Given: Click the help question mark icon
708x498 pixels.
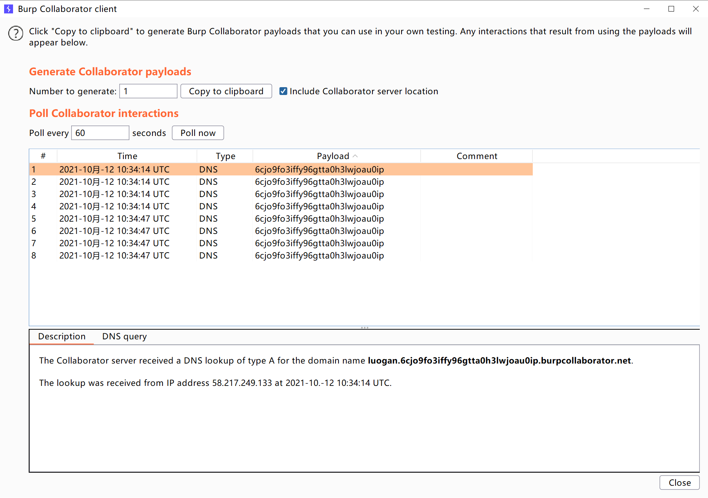Looking at the screenshot, I should pyautogui.click(x=16, y=34).
